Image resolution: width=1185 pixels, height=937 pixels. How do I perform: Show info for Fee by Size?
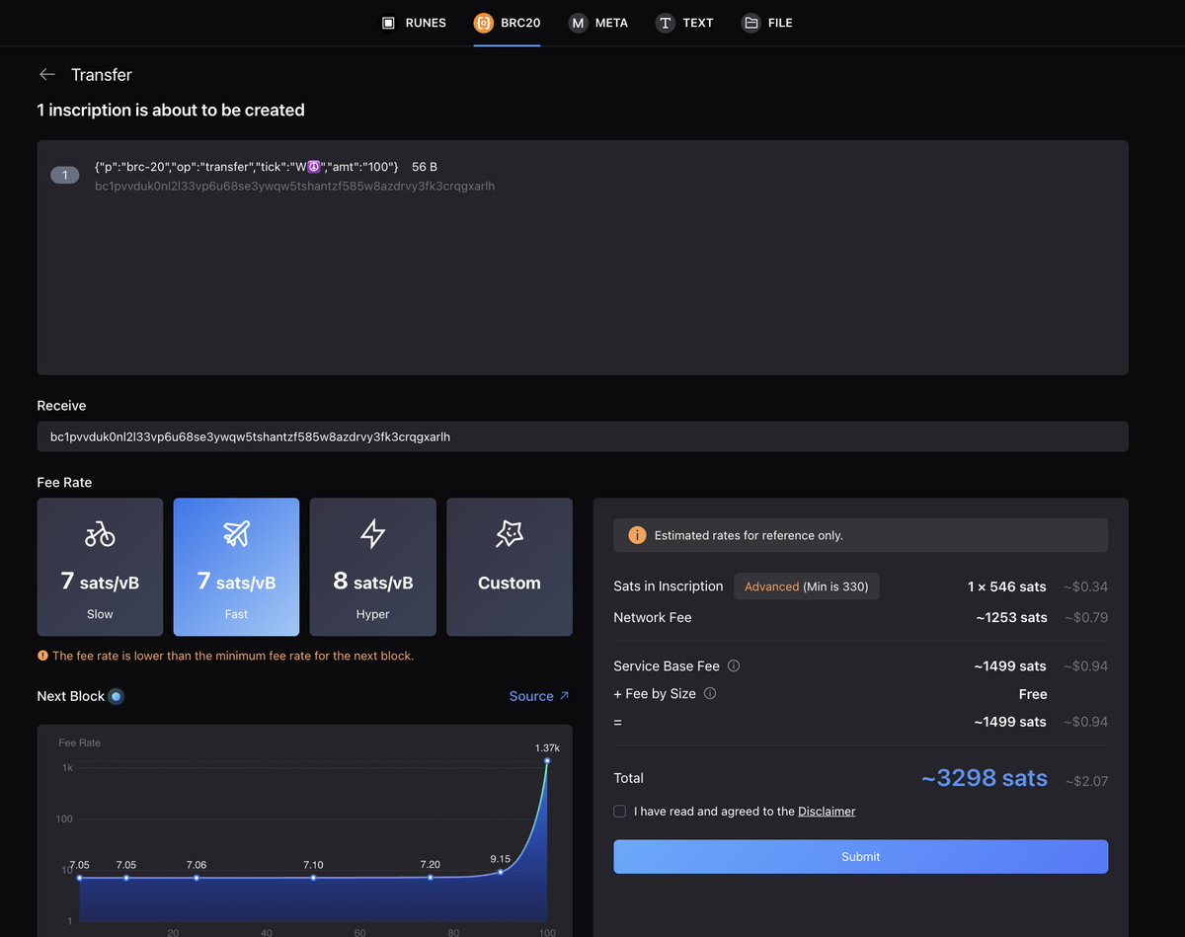[710, 693]
